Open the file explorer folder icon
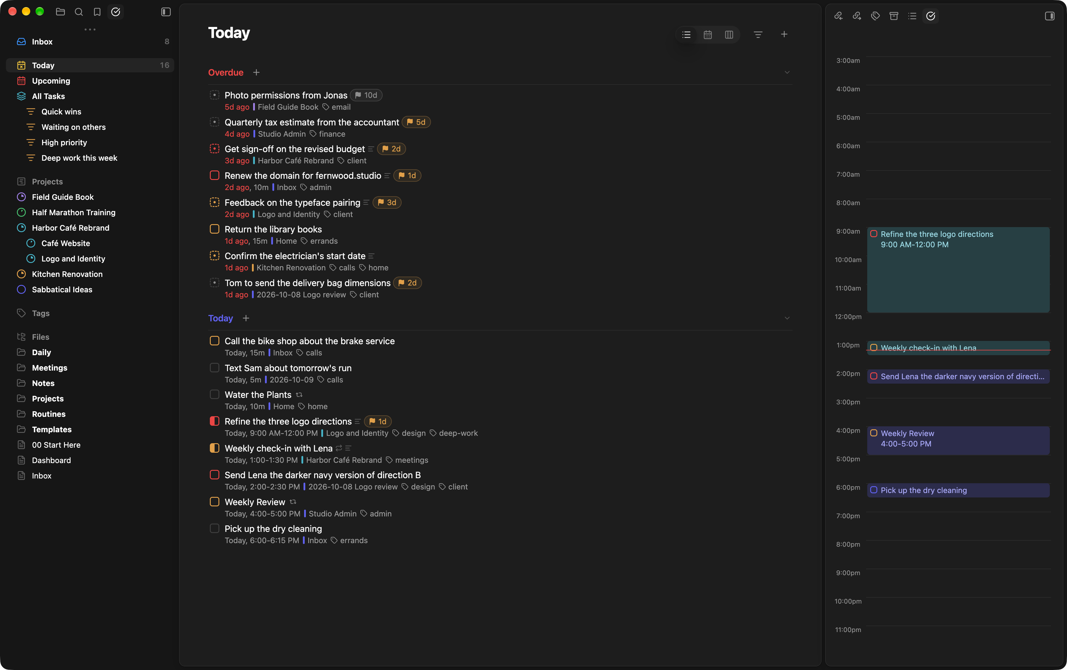1067x670 pixels. [x=60, y=12]
